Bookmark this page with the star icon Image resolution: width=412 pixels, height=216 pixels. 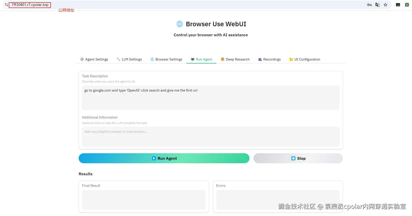[x=385, y=5]
